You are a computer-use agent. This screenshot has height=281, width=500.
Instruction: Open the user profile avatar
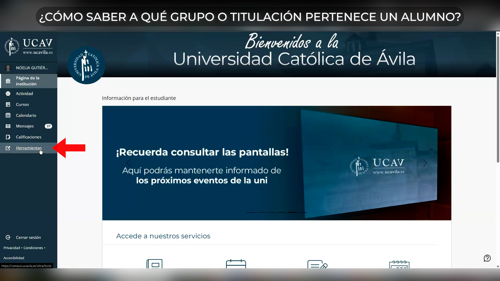click(8, 68)
